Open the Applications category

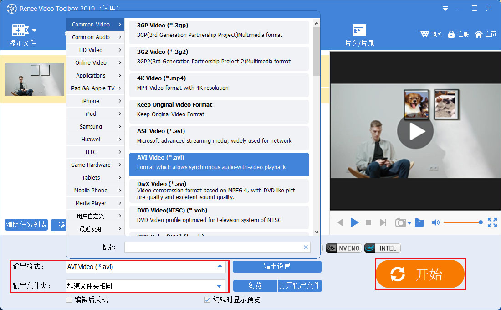point(95,76)
